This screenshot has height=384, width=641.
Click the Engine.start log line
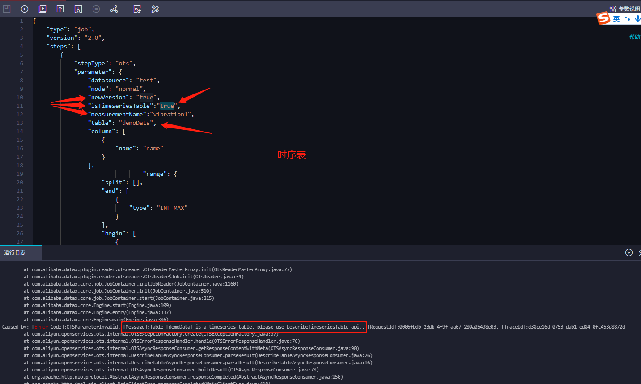pyautogui.click(x=97, y=305)
